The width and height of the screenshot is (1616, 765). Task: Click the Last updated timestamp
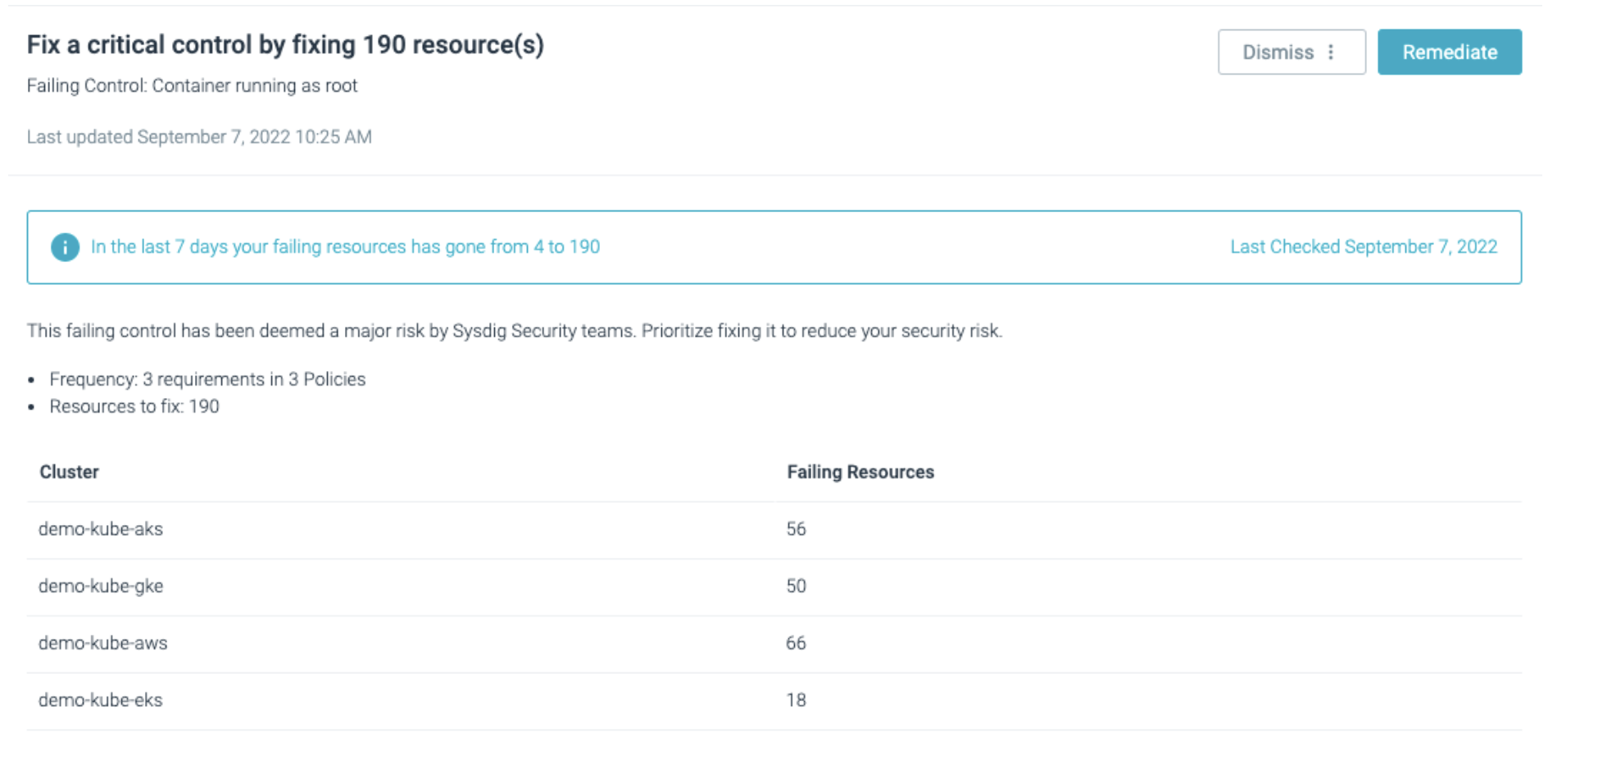(x=199, y=137)
